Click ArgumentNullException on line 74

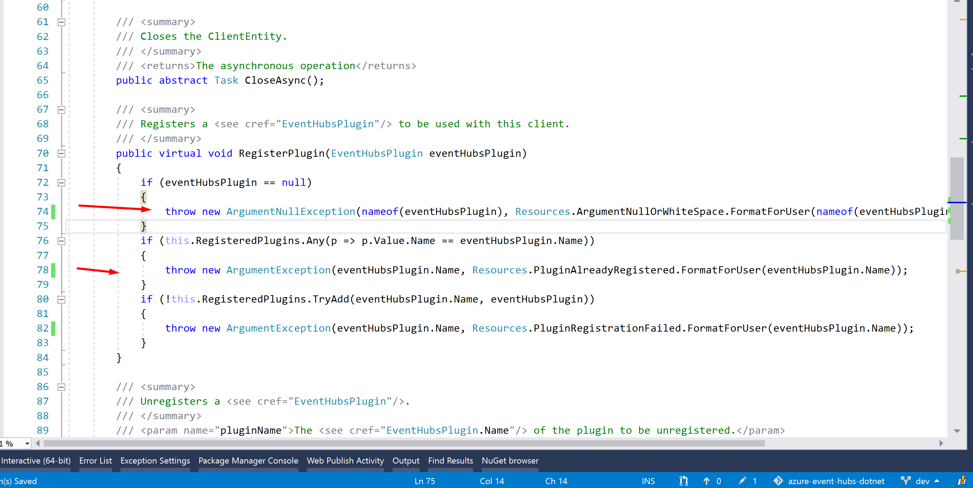pos(291,212)
